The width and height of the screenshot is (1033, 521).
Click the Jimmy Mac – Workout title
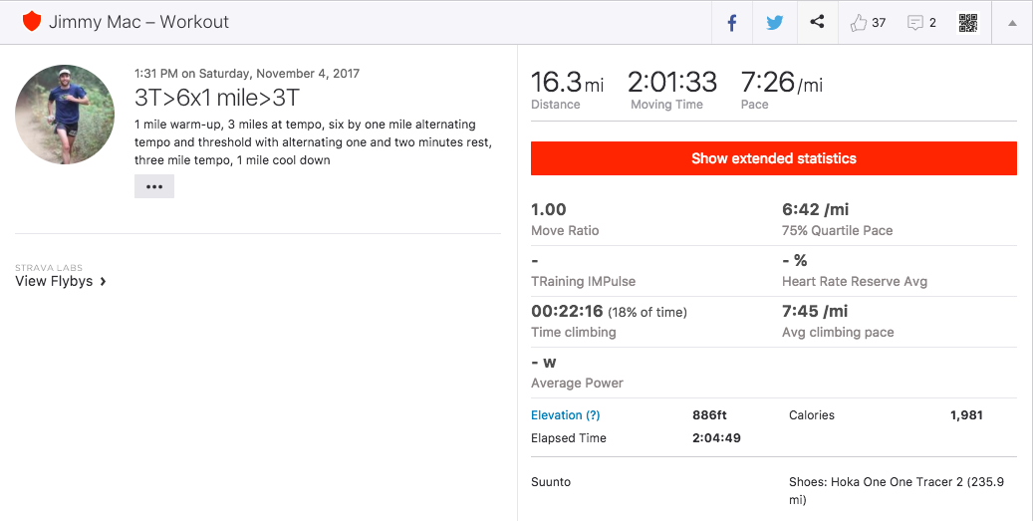pyautogui.click(x=138, y=22)
